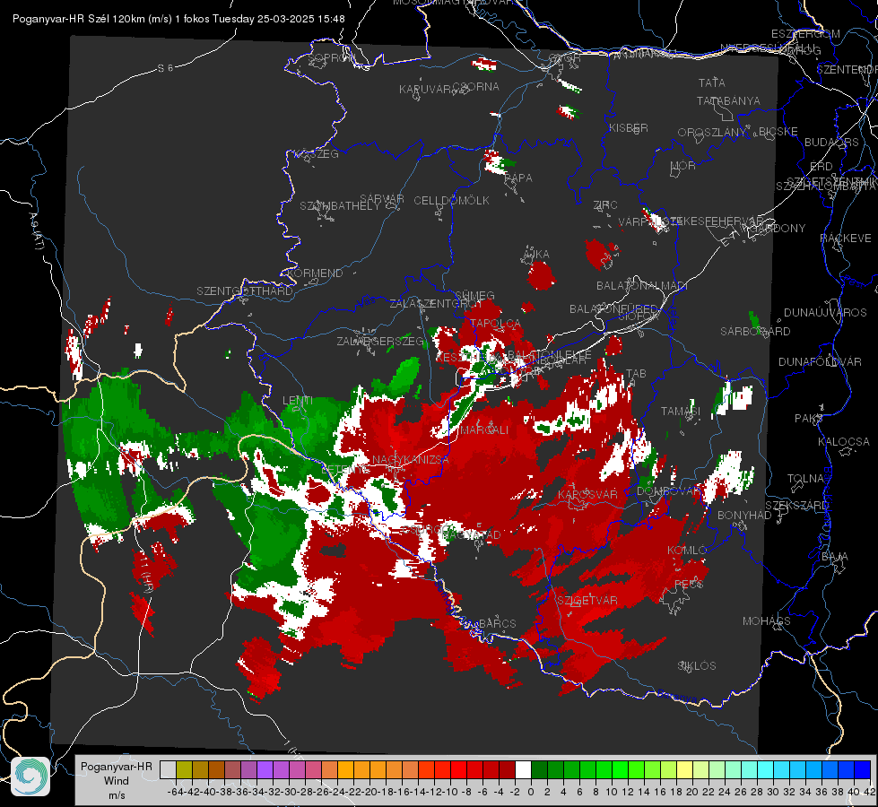Select the dark green swatch between 0 and 2
Screen dimensions: 878x807
click(x=539, y=769)
